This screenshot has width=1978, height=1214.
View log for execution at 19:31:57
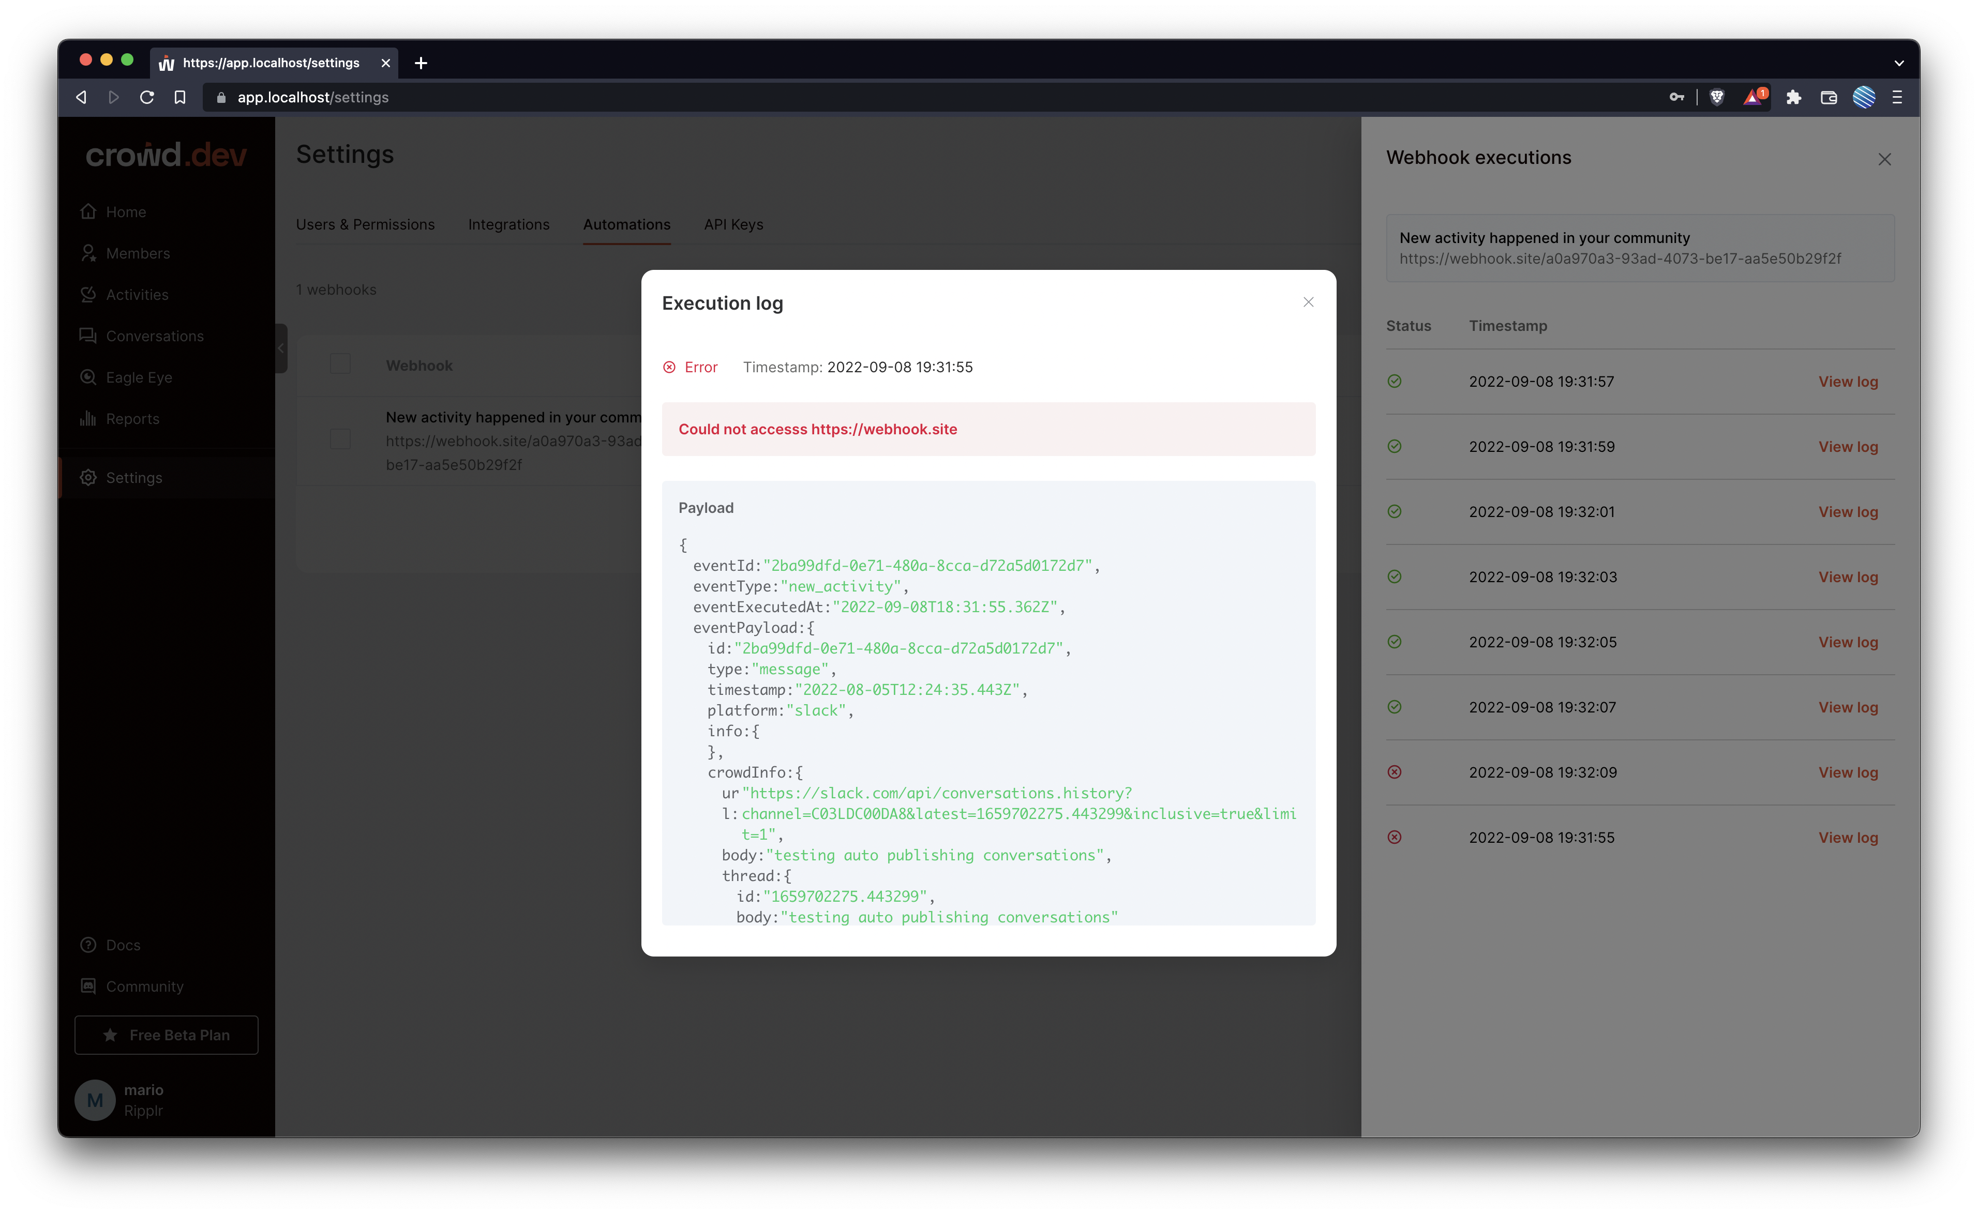1848,382
